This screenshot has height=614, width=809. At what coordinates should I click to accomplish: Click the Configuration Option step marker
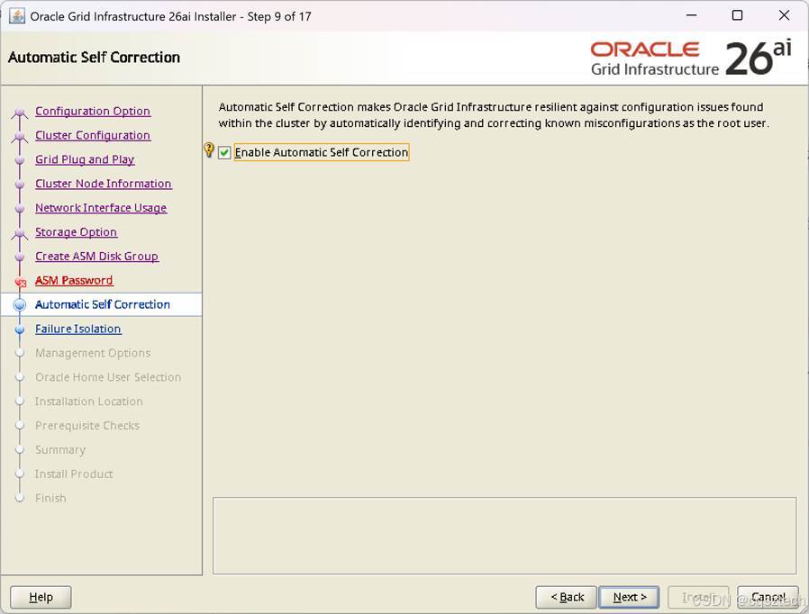20,112
